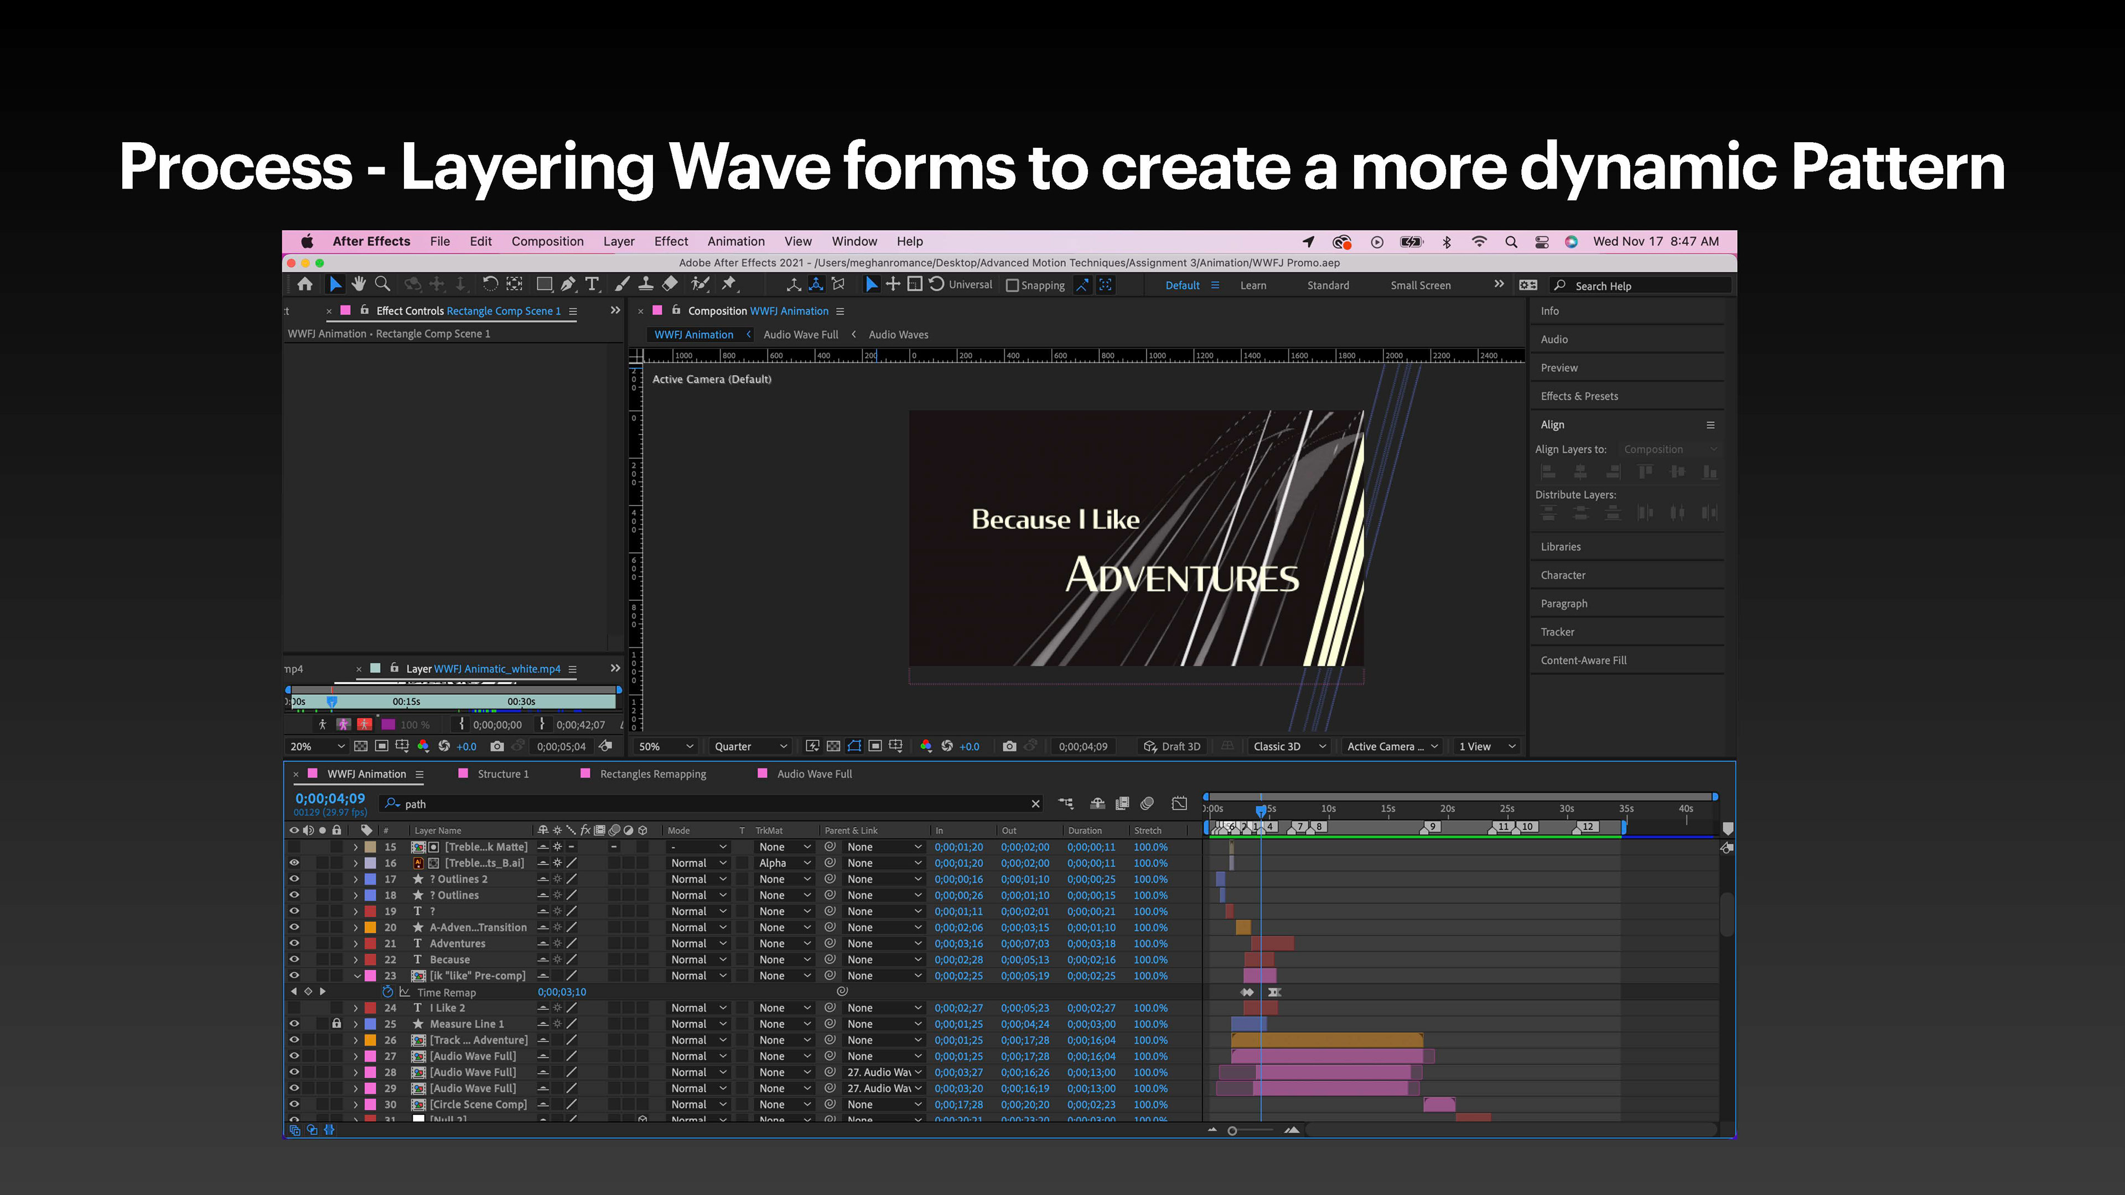Screen dimensions: 2125x1195
Task: Open the Quarter resolution dropdown
Action: click(x=750, y=746)
